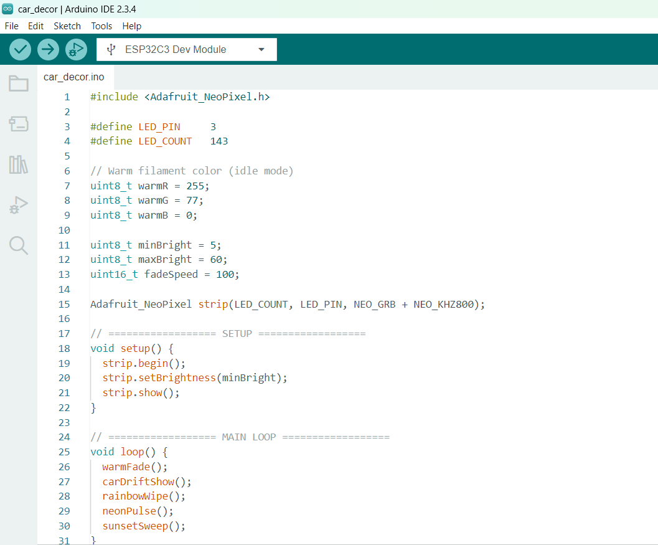
Task: Select the car_decor.ino tab
Action: point(74,77)
